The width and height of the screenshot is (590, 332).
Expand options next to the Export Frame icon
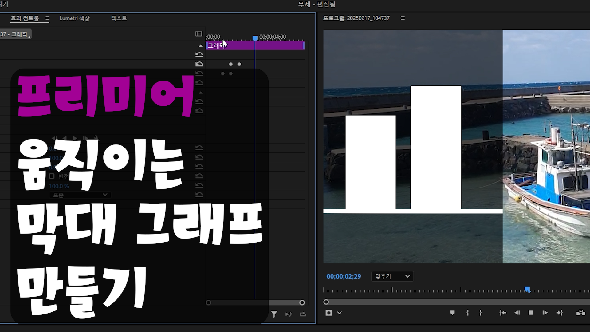339,313
